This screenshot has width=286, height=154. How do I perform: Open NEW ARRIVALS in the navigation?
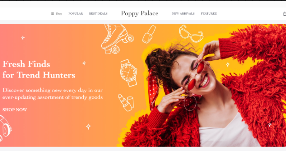[x=183, y=14]
